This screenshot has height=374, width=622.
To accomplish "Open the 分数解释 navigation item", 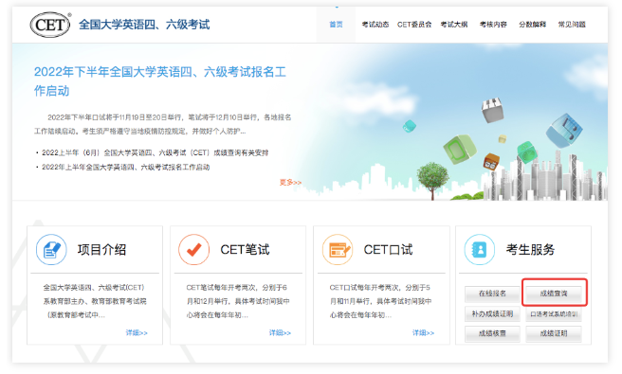I will coord(532,25).
